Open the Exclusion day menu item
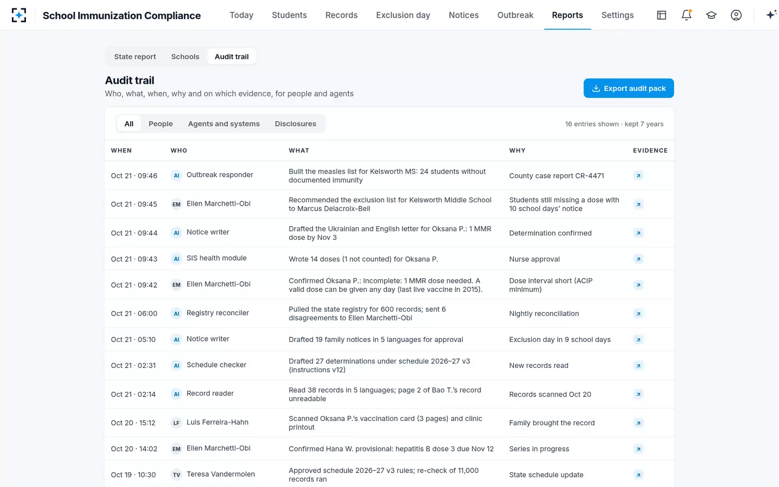This screenshot has height=487, width=779. click(403, 15)
